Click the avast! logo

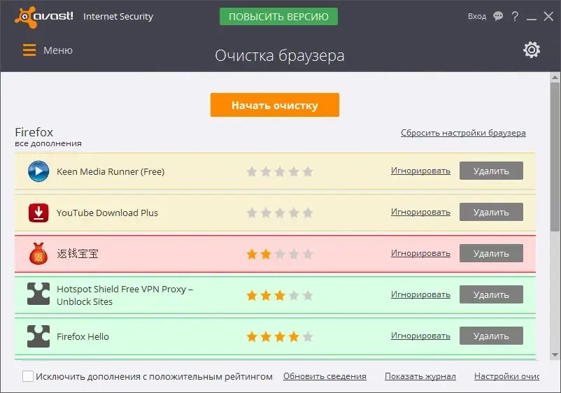pos(43,16)
